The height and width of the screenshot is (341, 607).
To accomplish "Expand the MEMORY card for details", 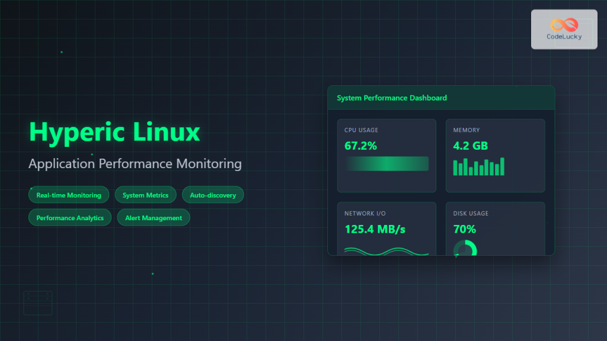I will point(496,155).
